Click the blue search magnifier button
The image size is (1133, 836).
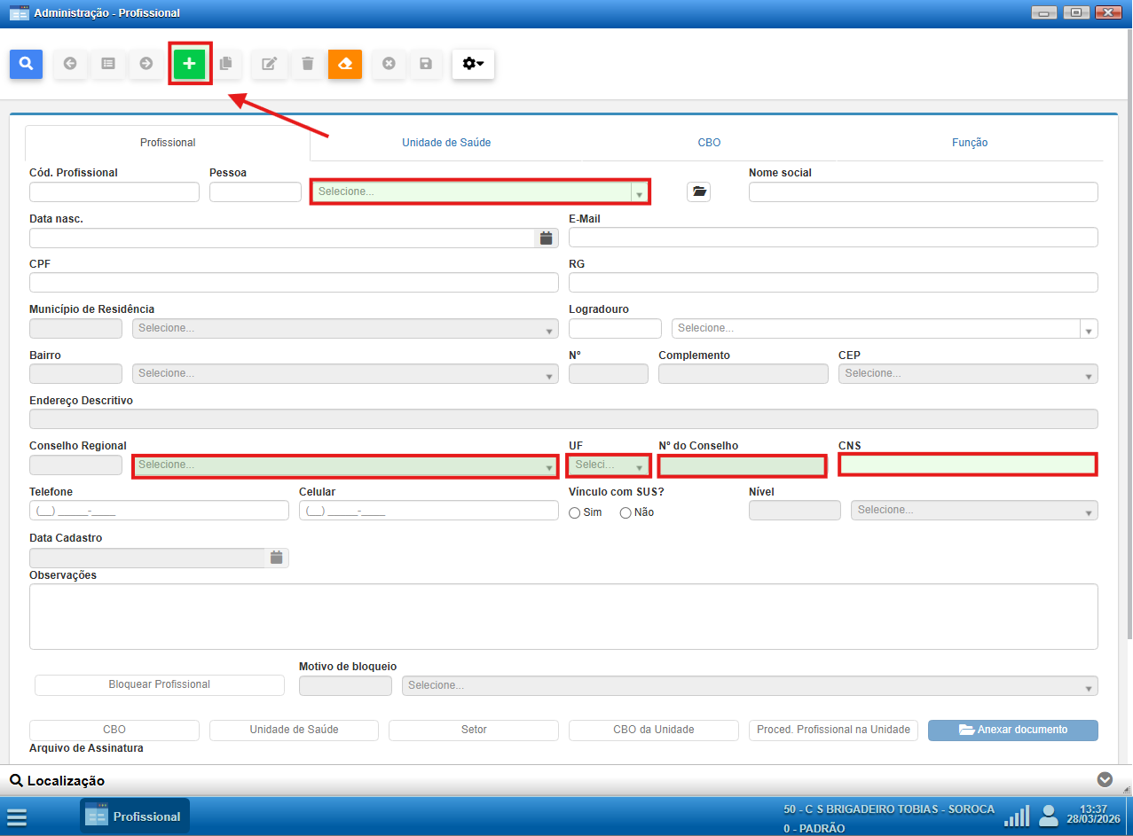[x=27, y=64]
